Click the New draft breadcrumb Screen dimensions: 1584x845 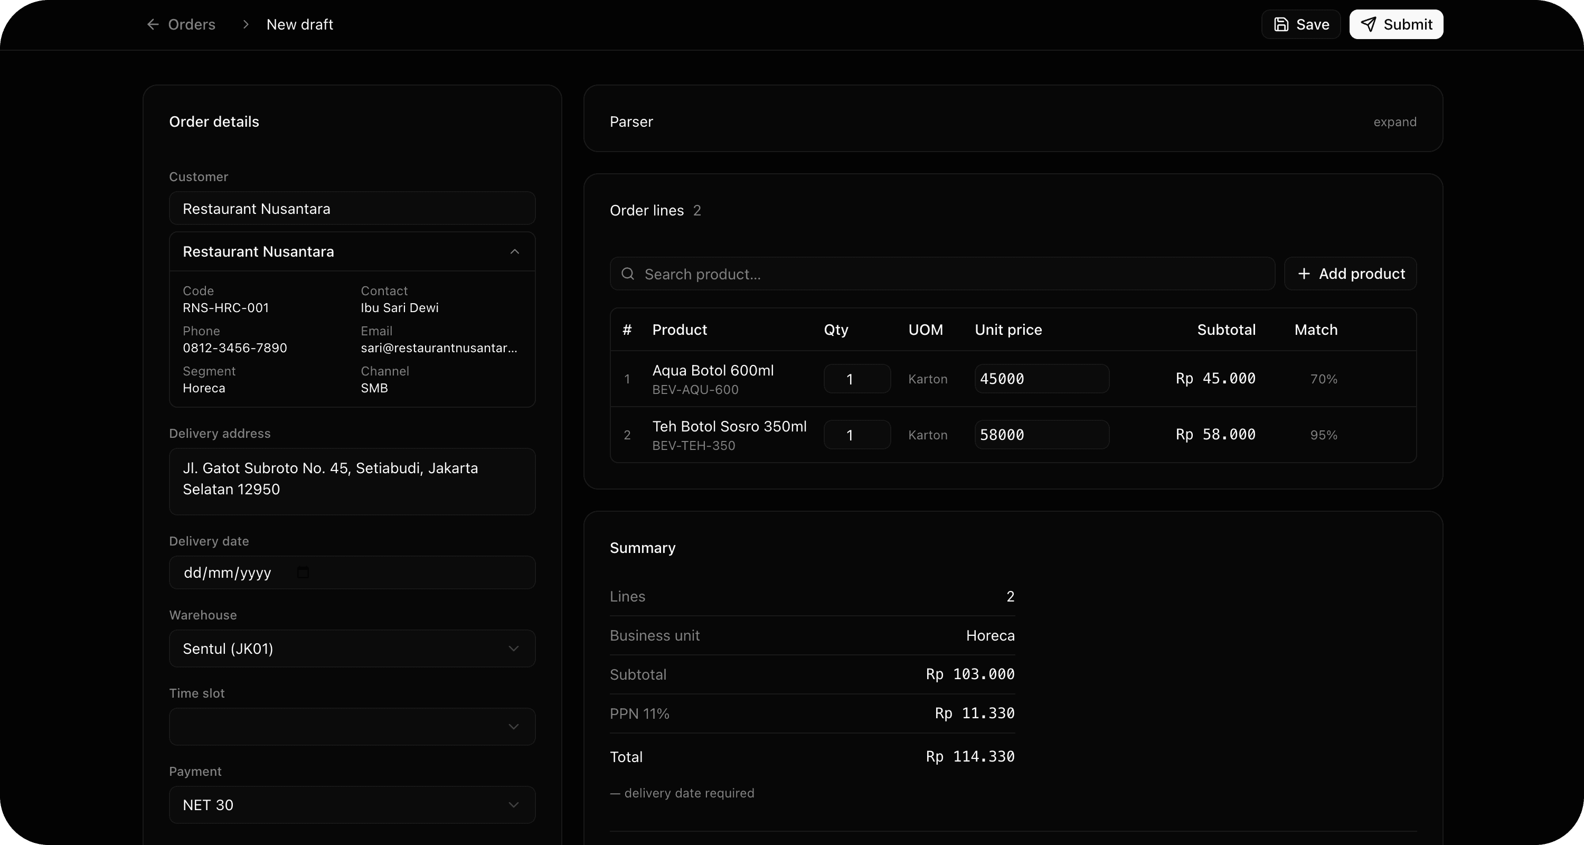pyautogui.click(x=299, y=25)
